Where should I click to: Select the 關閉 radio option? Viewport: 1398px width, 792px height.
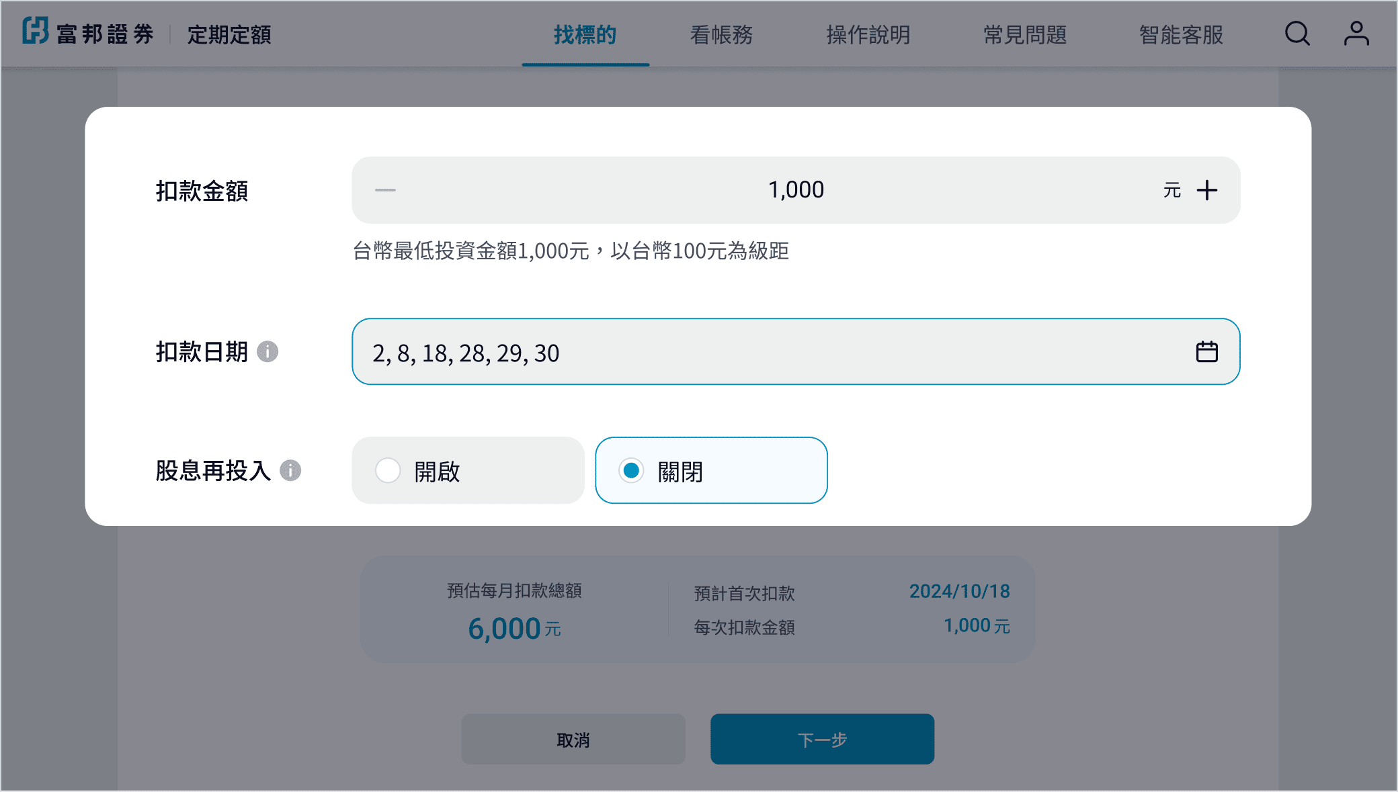631,470
